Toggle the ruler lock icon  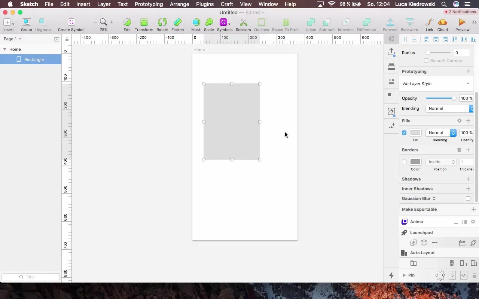coord(67,39)
